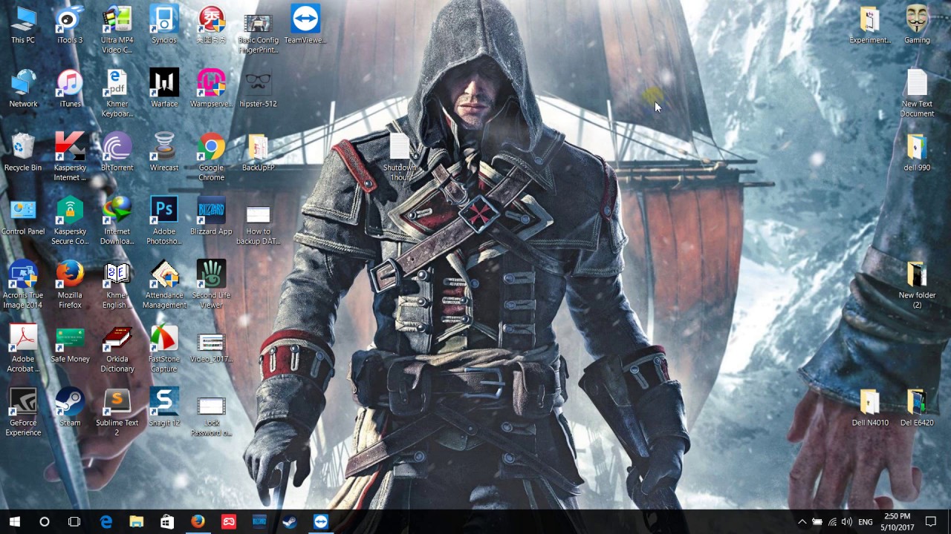Select the FastStone Capture shortcut

[164, 349]
